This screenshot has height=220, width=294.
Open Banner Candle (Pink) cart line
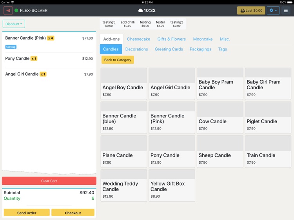pyautogui.click(x=49, y=42)
